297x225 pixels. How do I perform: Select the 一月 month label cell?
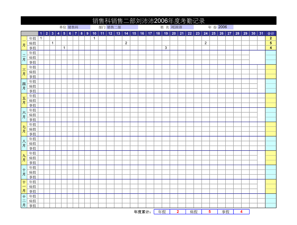click(x=24, y=43)
